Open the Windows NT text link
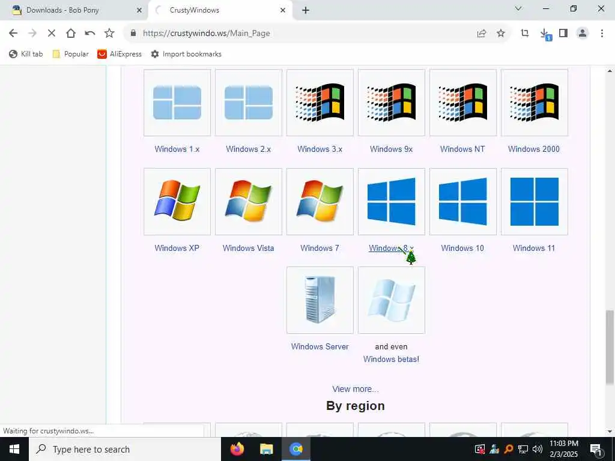The width and height of the screenshot is (615, 461). coord(462,149)
